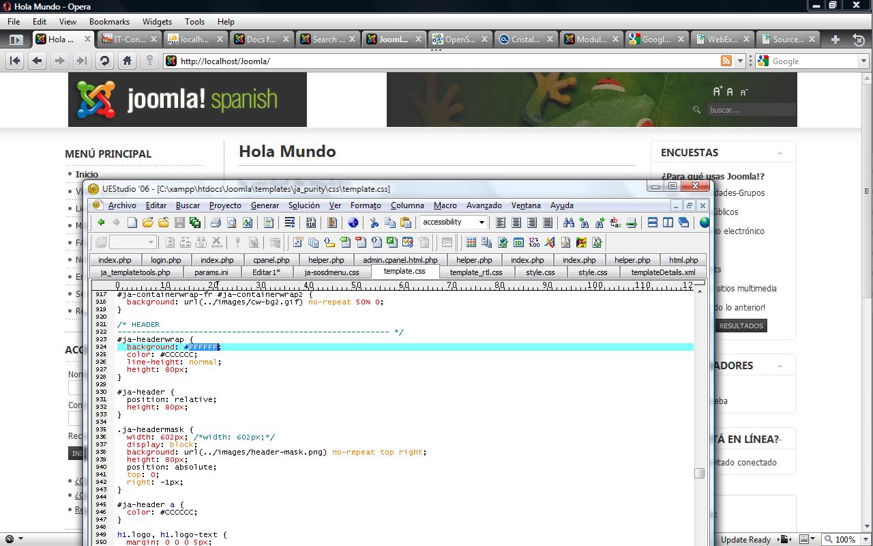Screen dimensions: 873x546
Task: Decrease font size with A- on Joomla page
Action: 744,91
